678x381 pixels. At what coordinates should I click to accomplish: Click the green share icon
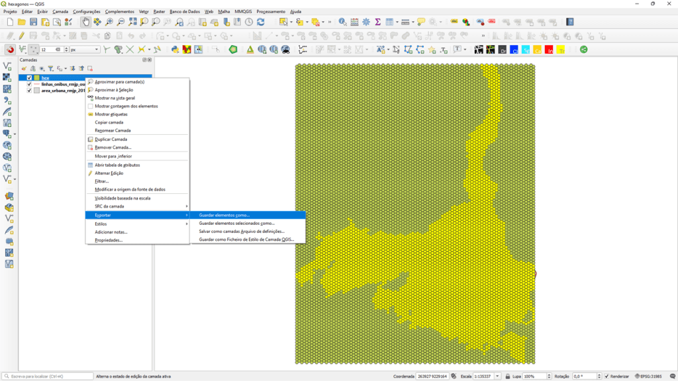pyautogui.click(x=584, y=50)
